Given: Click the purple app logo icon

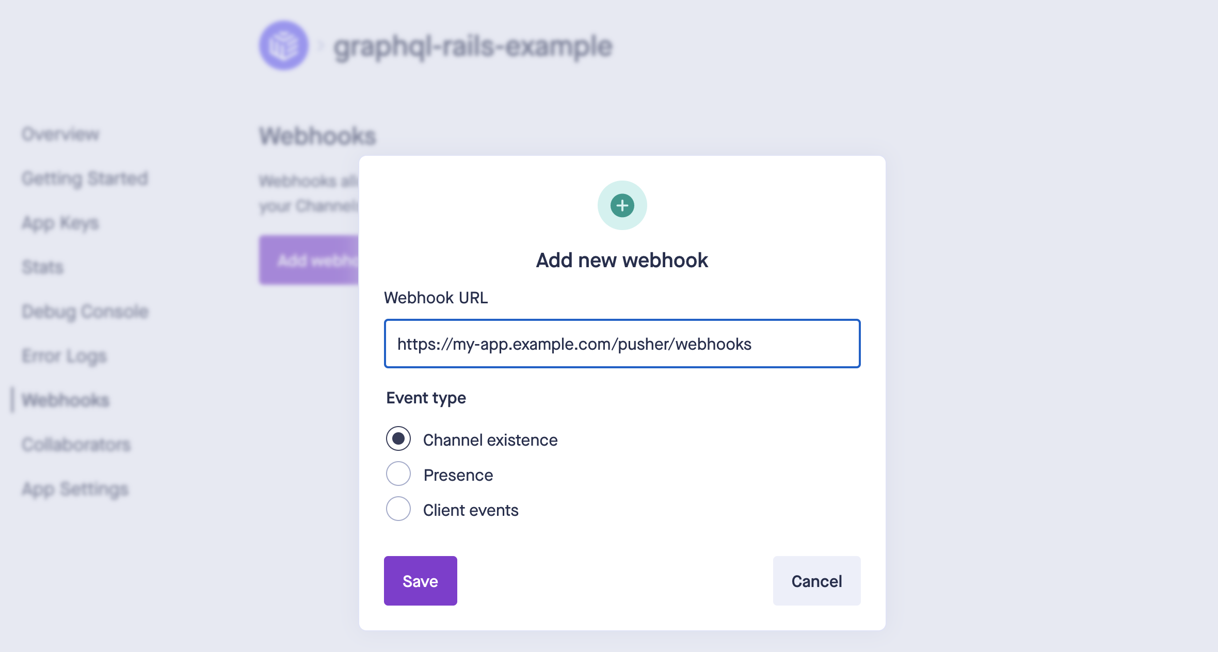Looking at the screenshot, I should 284,46.
